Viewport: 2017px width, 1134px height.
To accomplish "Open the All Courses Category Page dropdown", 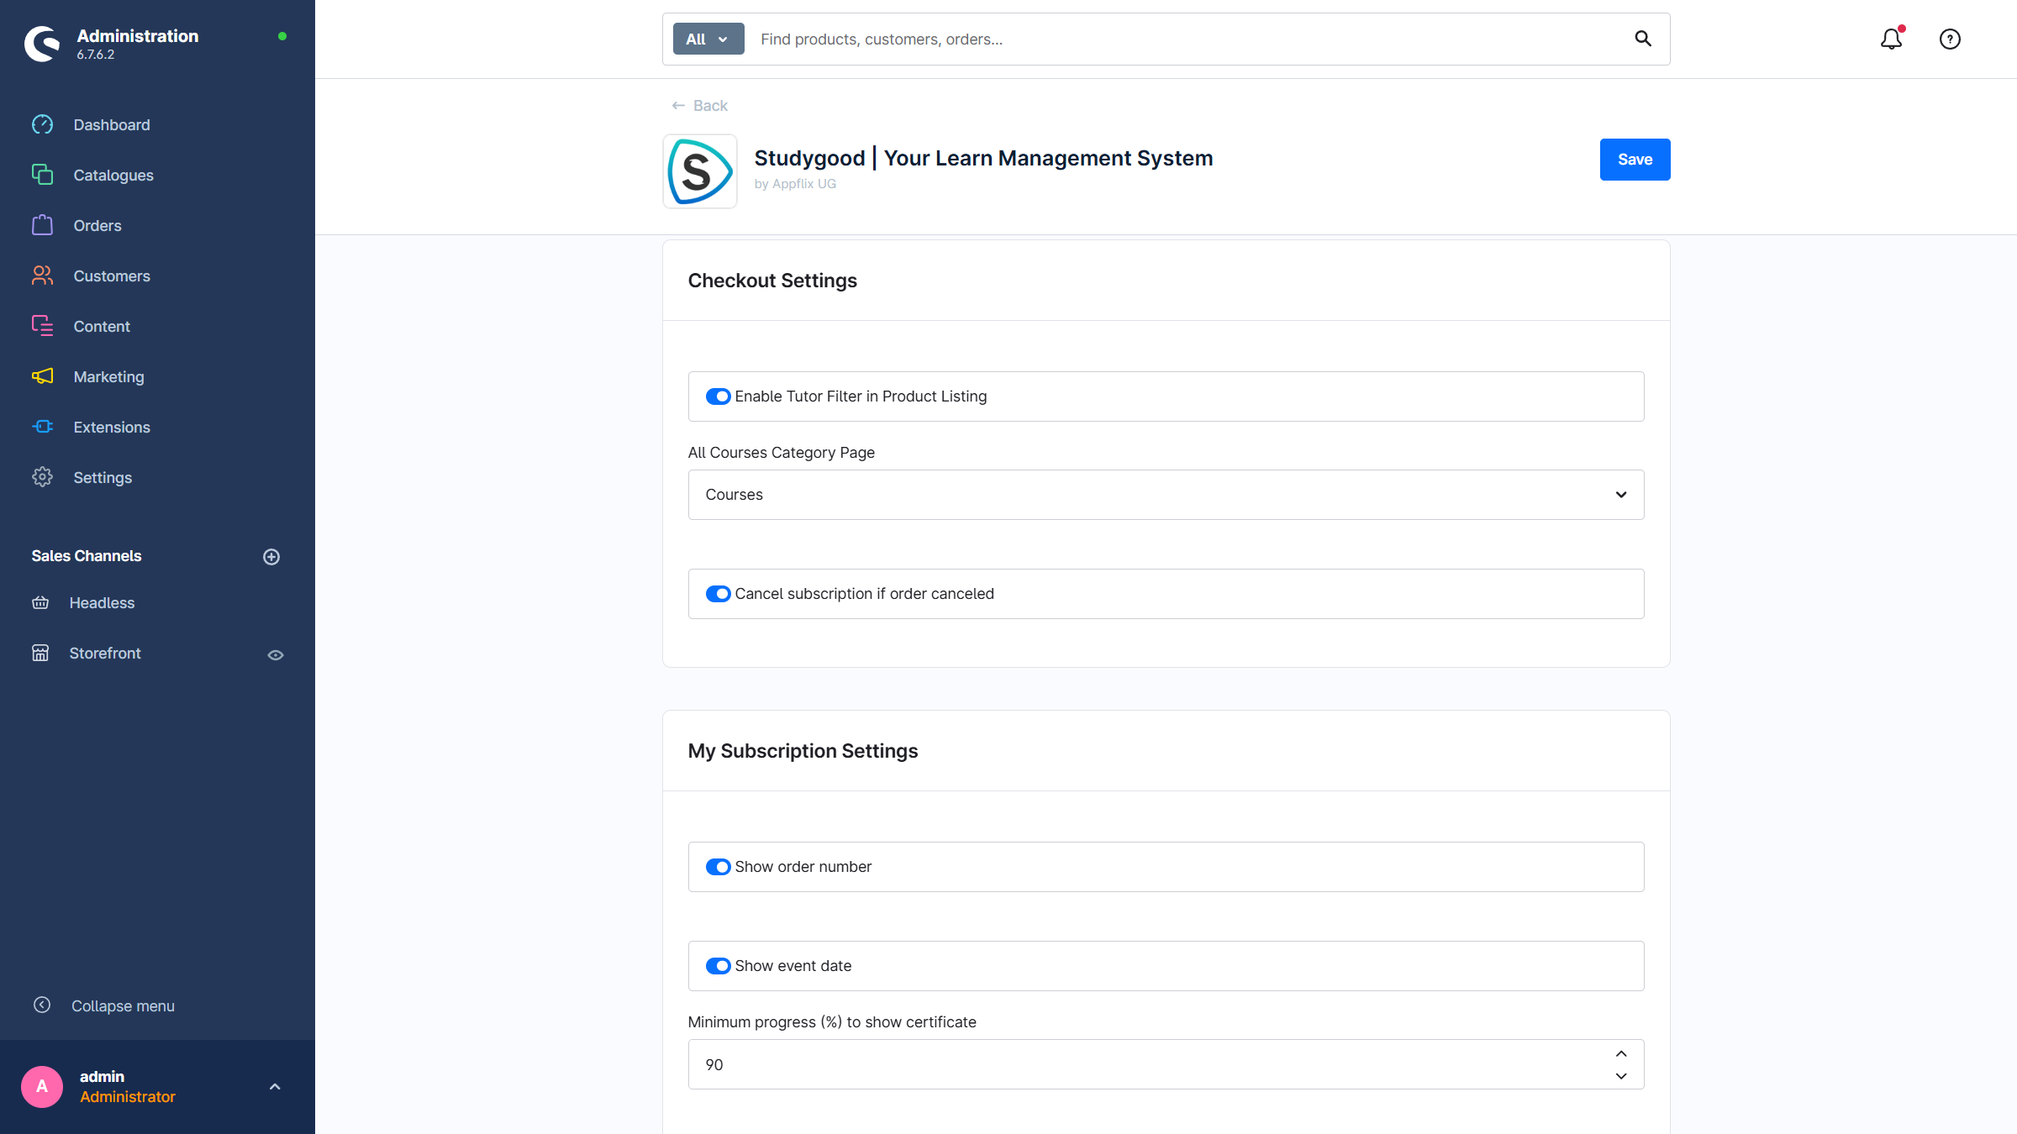I will pos(1165,495).
